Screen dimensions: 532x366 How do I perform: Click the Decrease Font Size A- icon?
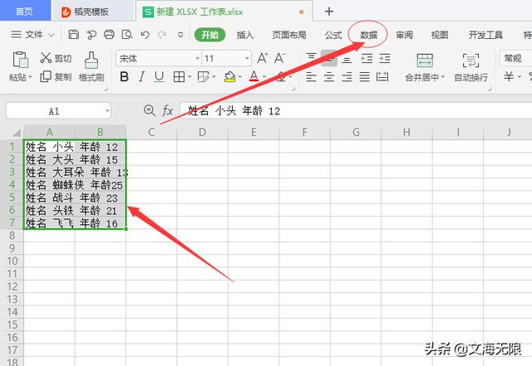tap(280, 58)
